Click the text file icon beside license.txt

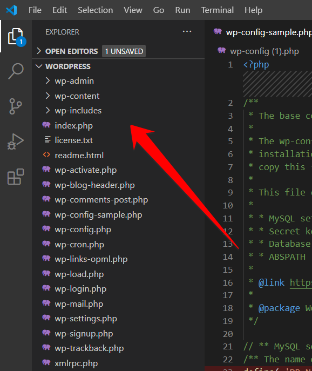tap(48, 140)
